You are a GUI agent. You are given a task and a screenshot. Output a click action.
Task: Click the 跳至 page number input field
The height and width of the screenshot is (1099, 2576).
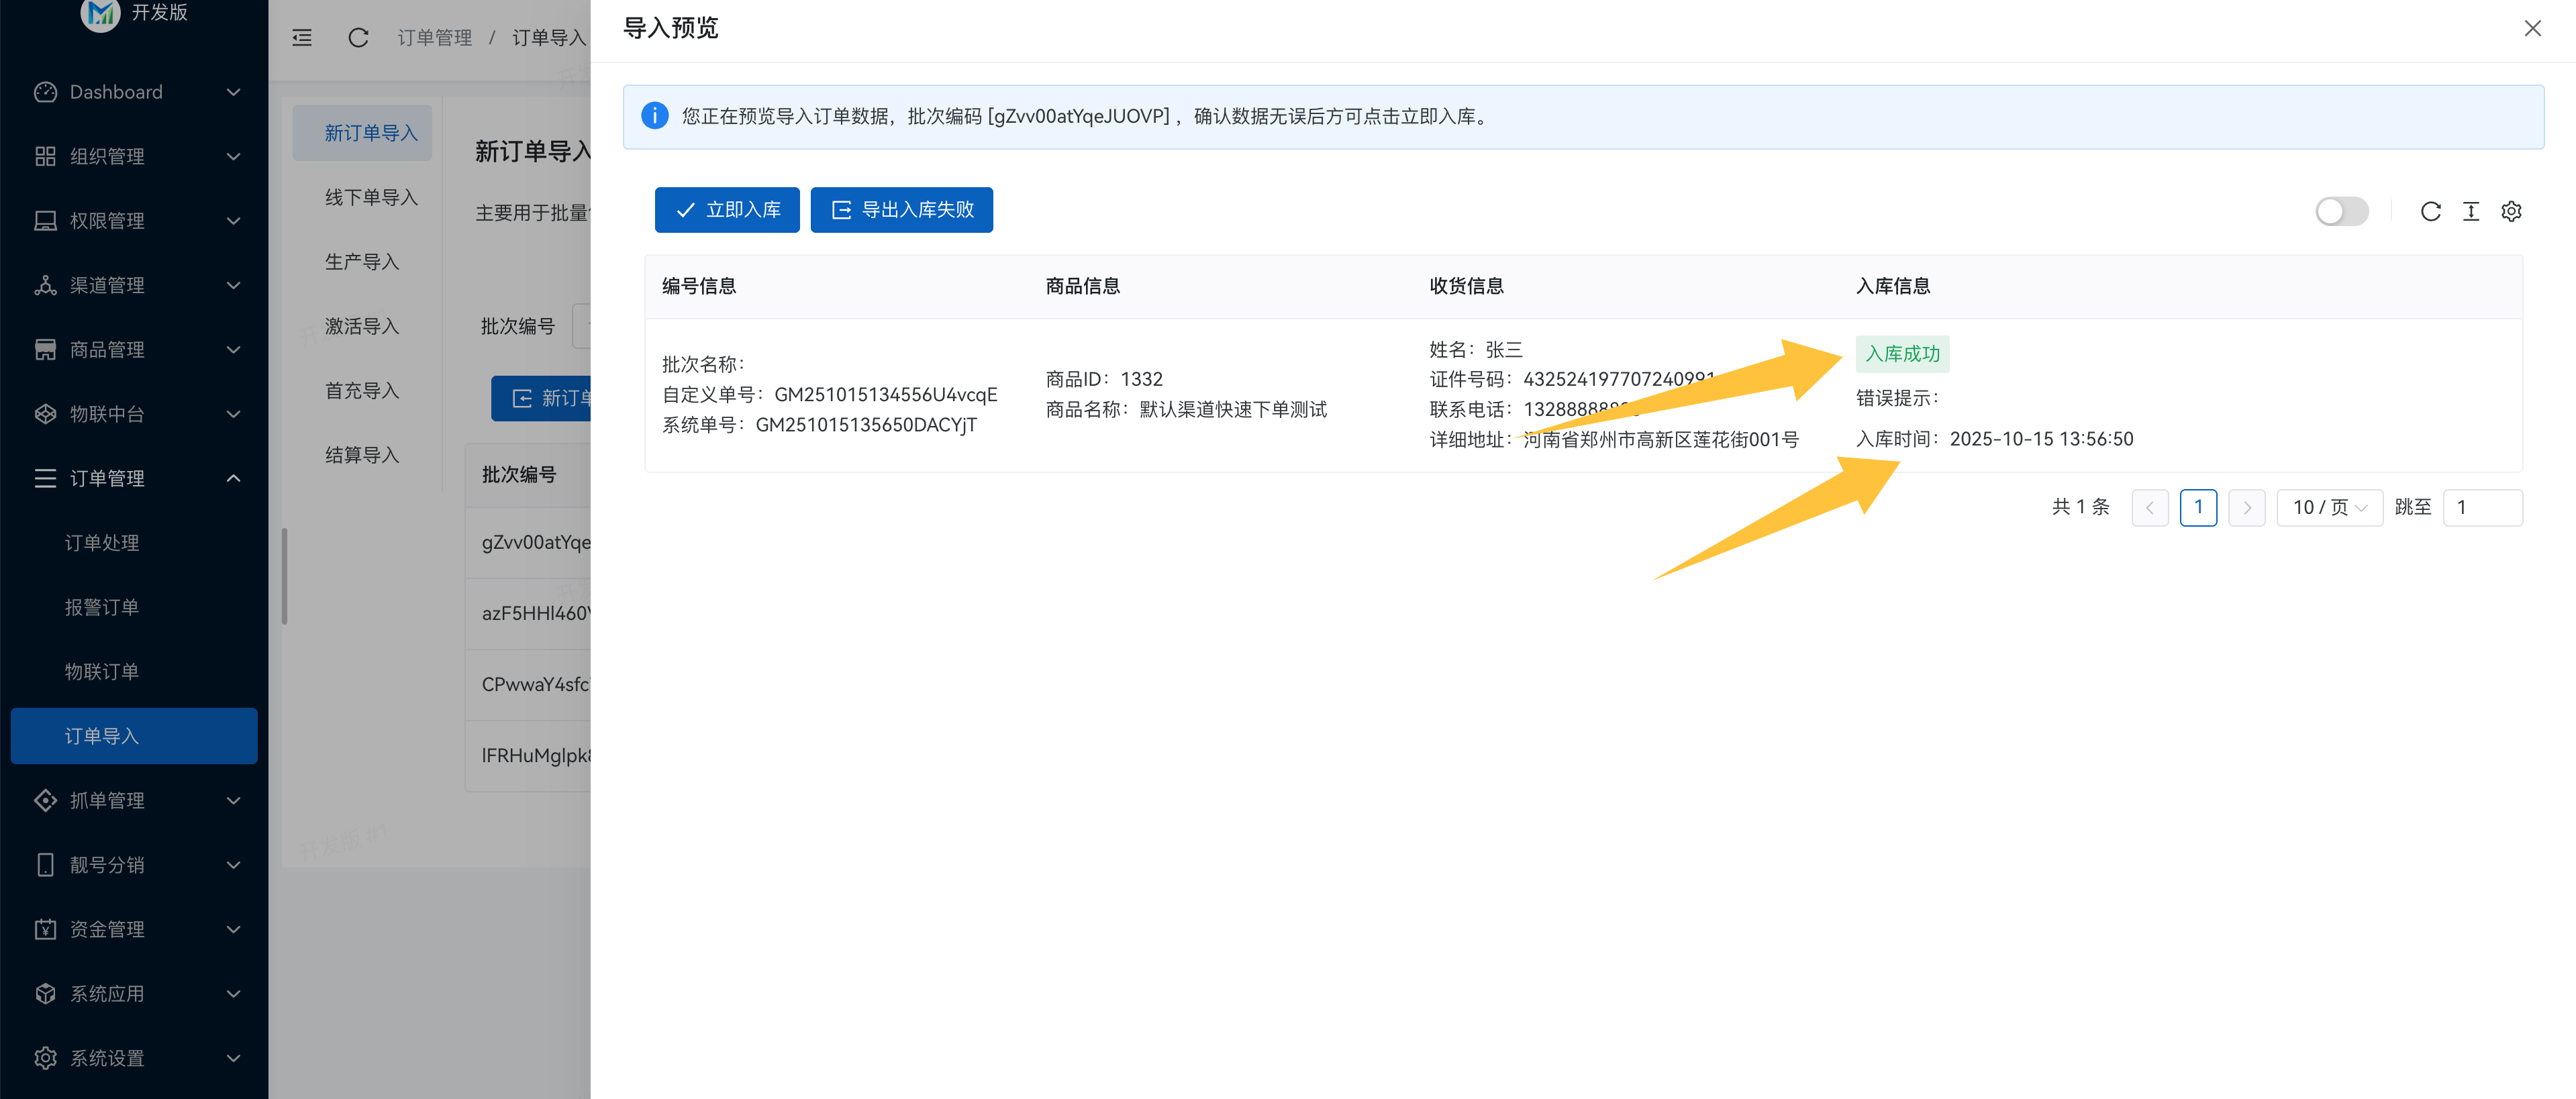(2482, 508)
